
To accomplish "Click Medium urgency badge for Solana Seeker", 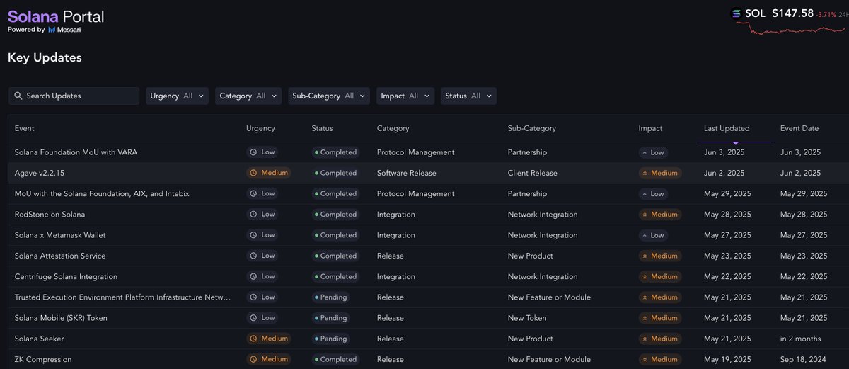I will click(268, 339).
